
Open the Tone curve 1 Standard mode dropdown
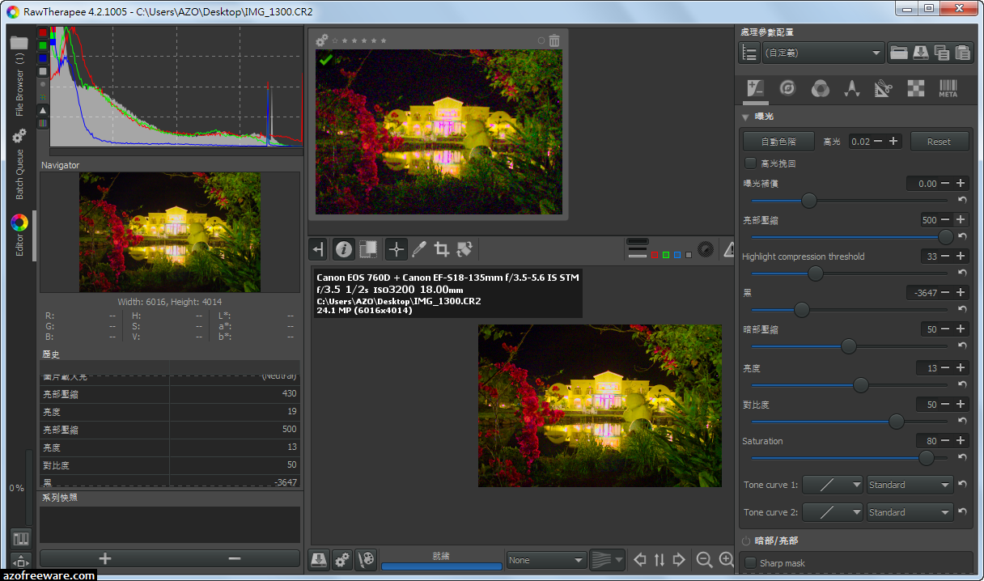910,485
